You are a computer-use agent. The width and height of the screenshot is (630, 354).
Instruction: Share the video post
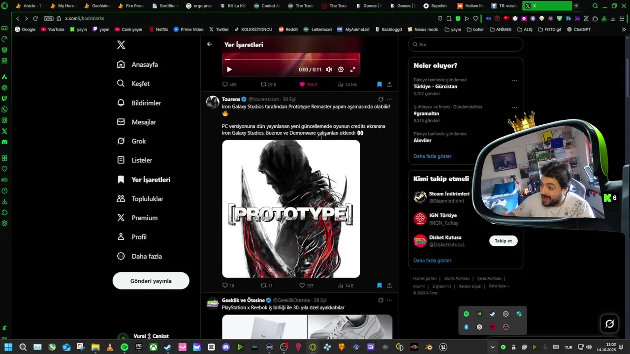click(389, 85)
